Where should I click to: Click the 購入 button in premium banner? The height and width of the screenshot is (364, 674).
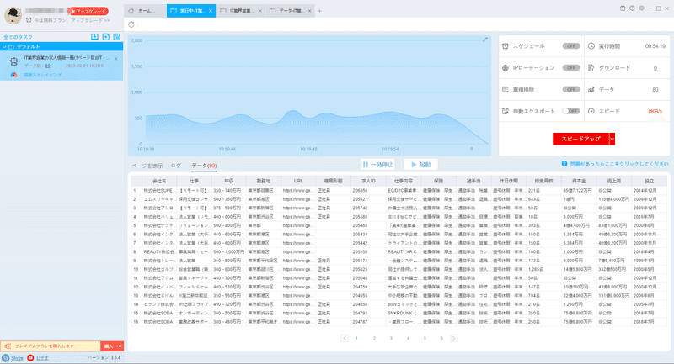click(109, 346)
